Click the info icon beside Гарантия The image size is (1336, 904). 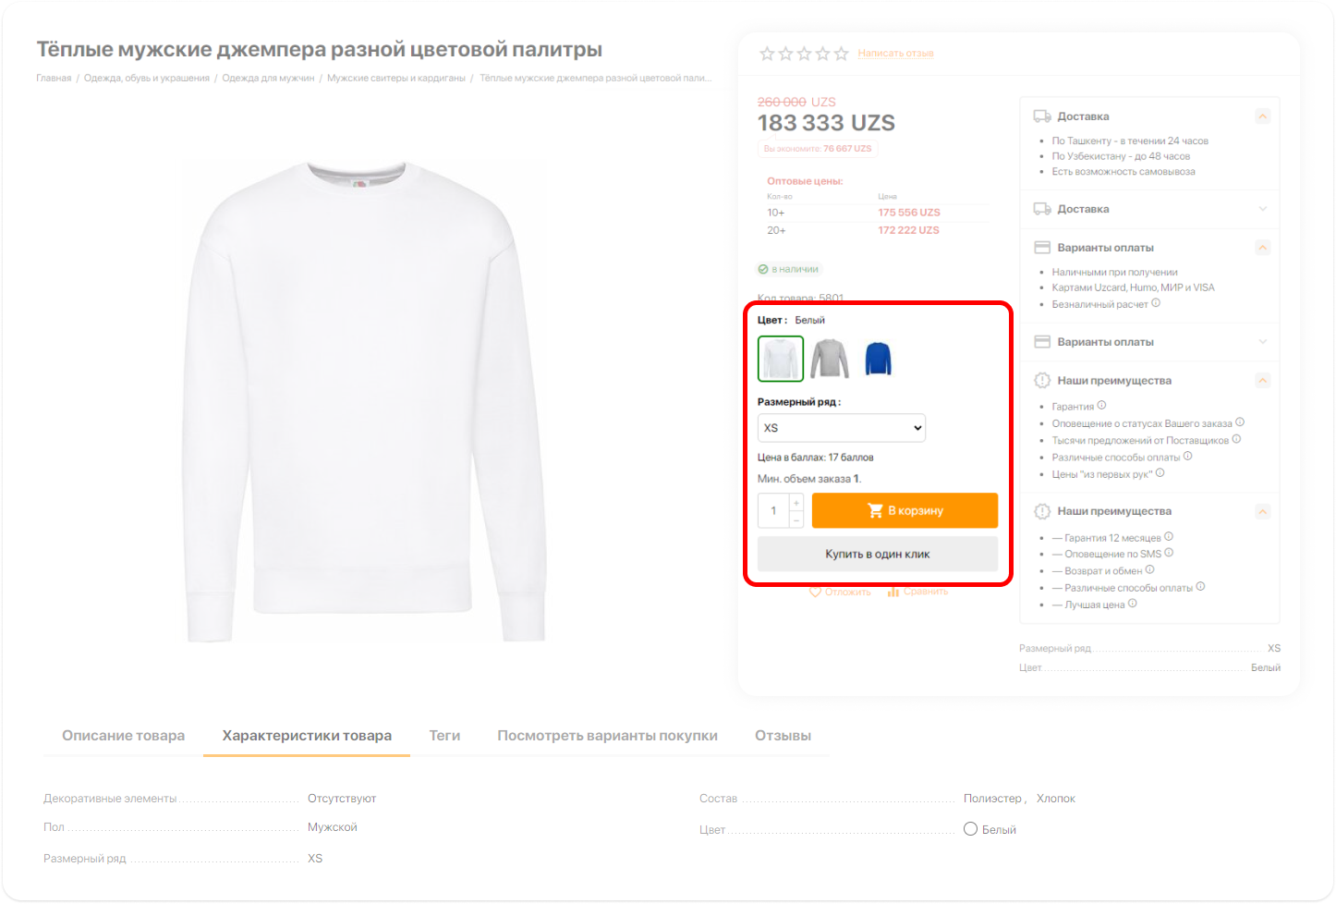[1101, 405]
